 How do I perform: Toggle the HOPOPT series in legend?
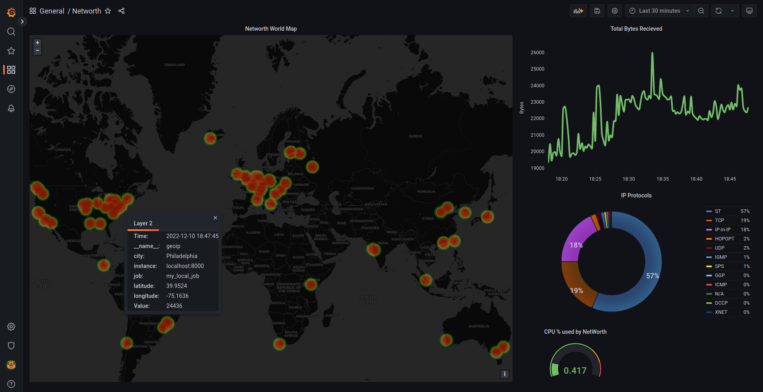[725, 239]
